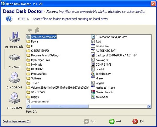Viewport: 157px width, 127px height.
Task: Click the up-folder icon above file list
Action: click(37, 30)
